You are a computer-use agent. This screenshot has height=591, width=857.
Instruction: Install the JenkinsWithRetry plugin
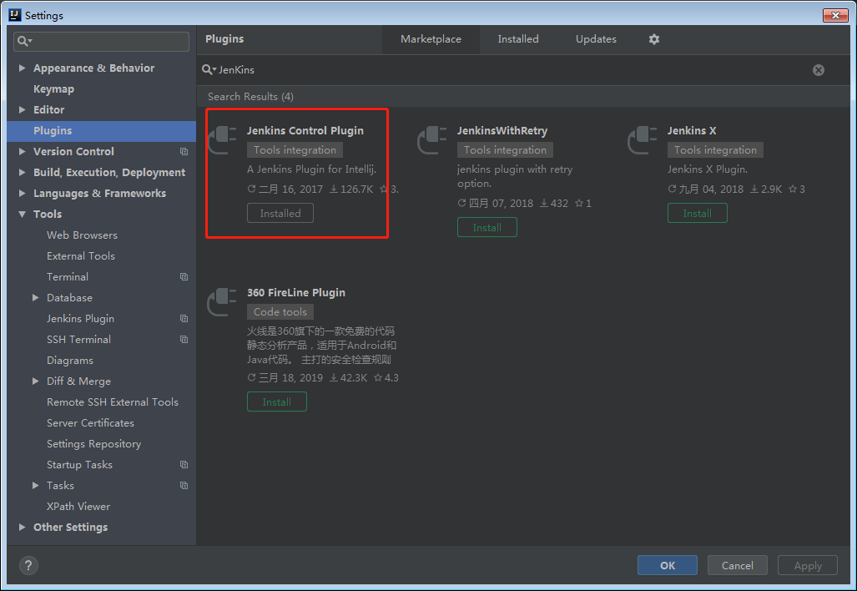point(487,227)
